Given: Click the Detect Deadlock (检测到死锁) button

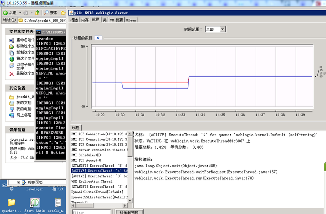Looking at the screenshot, I should (129, 212).
